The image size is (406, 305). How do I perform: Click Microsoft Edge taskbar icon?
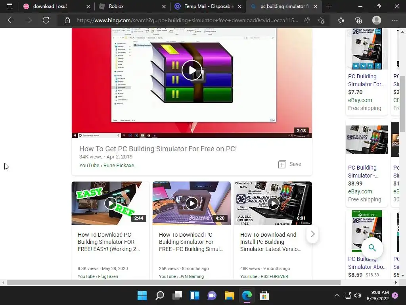tap(247, 295)
